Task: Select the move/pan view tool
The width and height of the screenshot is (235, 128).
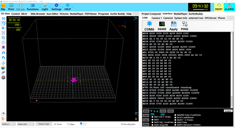Action: click(x=3, y=28)
